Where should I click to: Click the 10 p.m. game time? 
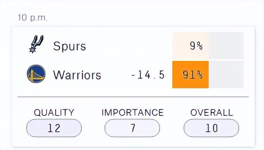[x=33, y=18]
